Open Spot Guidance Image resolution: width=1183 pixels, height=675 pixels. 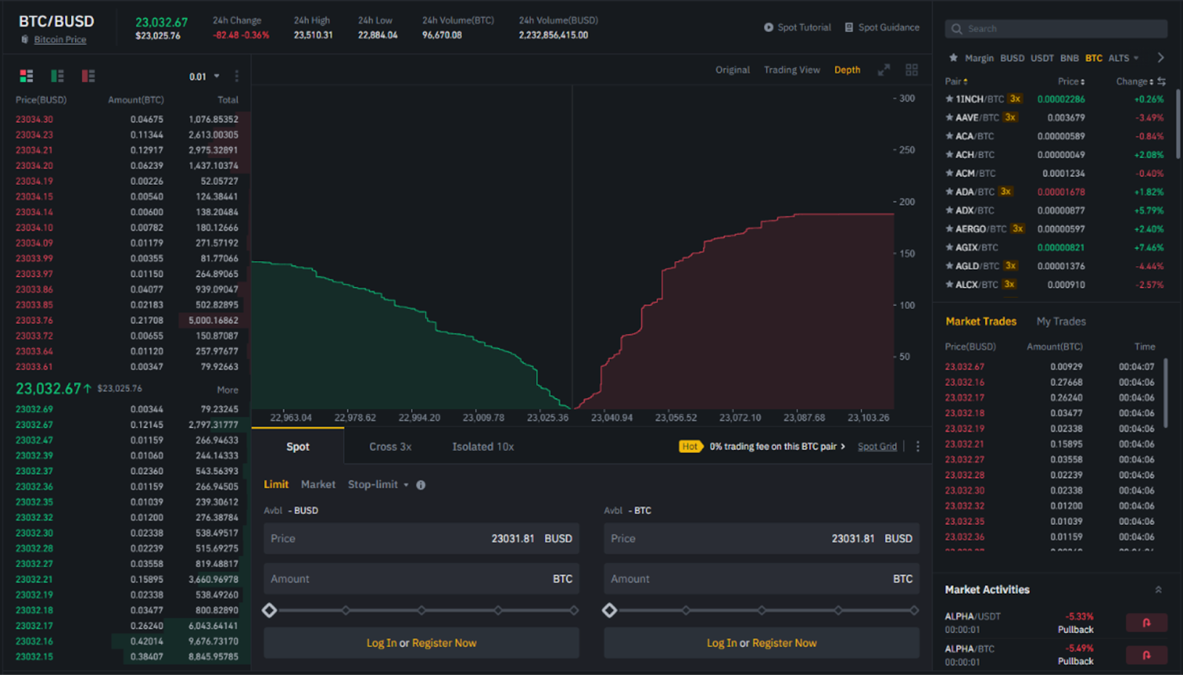pos(882,27)
